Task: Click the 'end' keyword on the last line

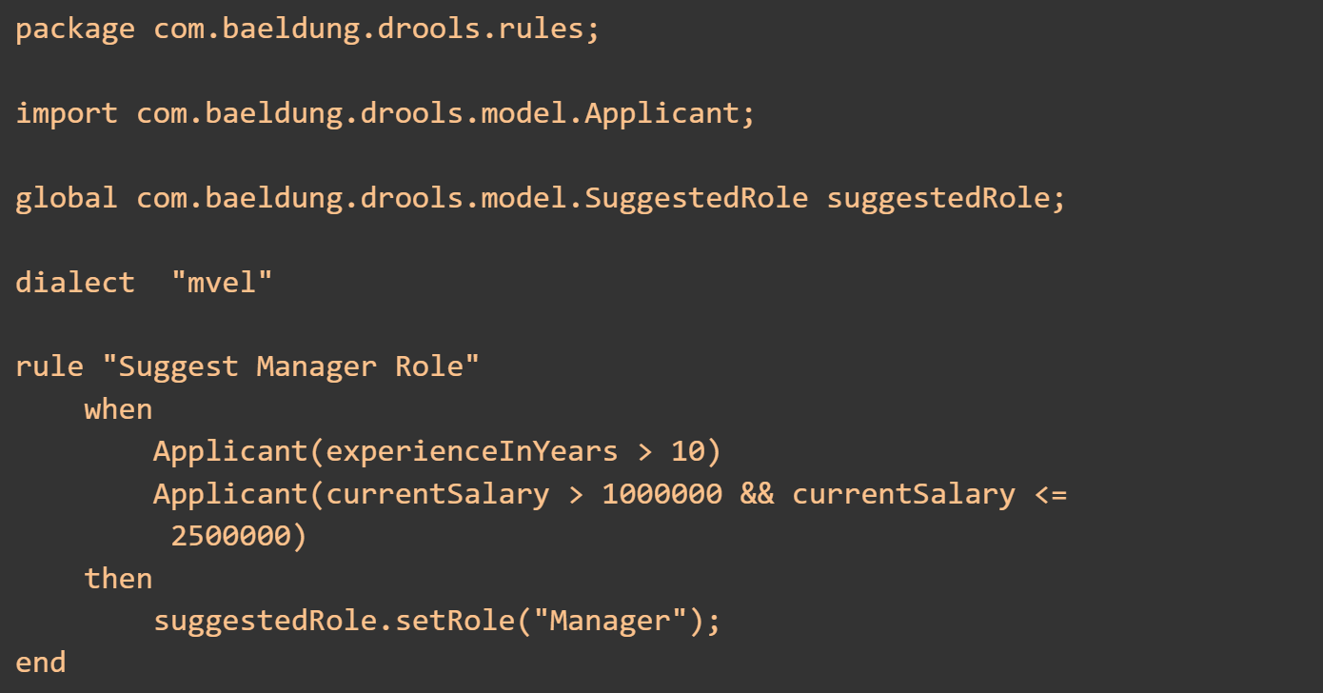Action: [41, 663]
